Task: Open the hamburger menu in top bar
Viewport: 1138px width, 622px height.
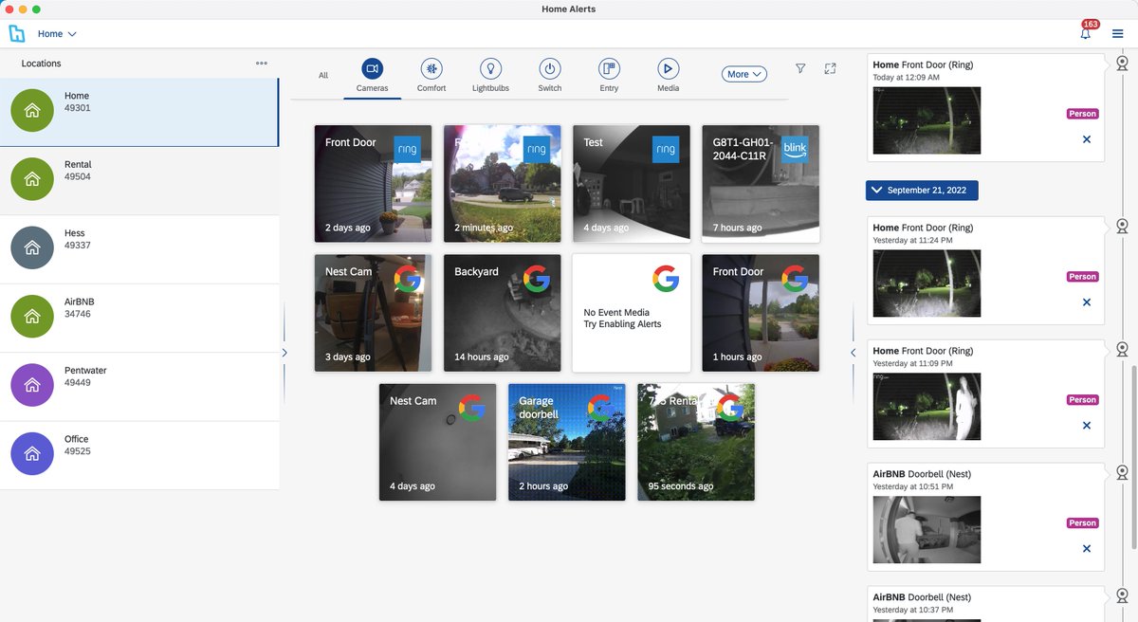Action: 1118,33
